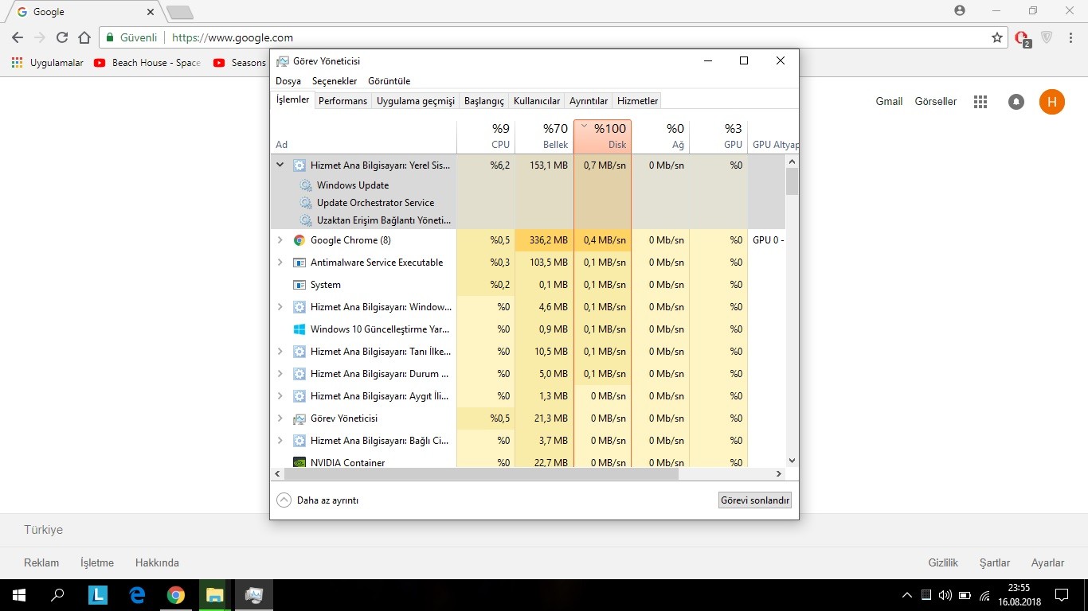Collapse the Hizmet Ana Bilgisayarı: Yerel Sis... group

click(x=280, y=165)
